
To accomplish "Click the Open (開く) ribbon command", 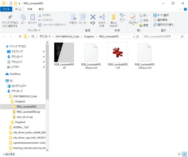I will point(145,15).
